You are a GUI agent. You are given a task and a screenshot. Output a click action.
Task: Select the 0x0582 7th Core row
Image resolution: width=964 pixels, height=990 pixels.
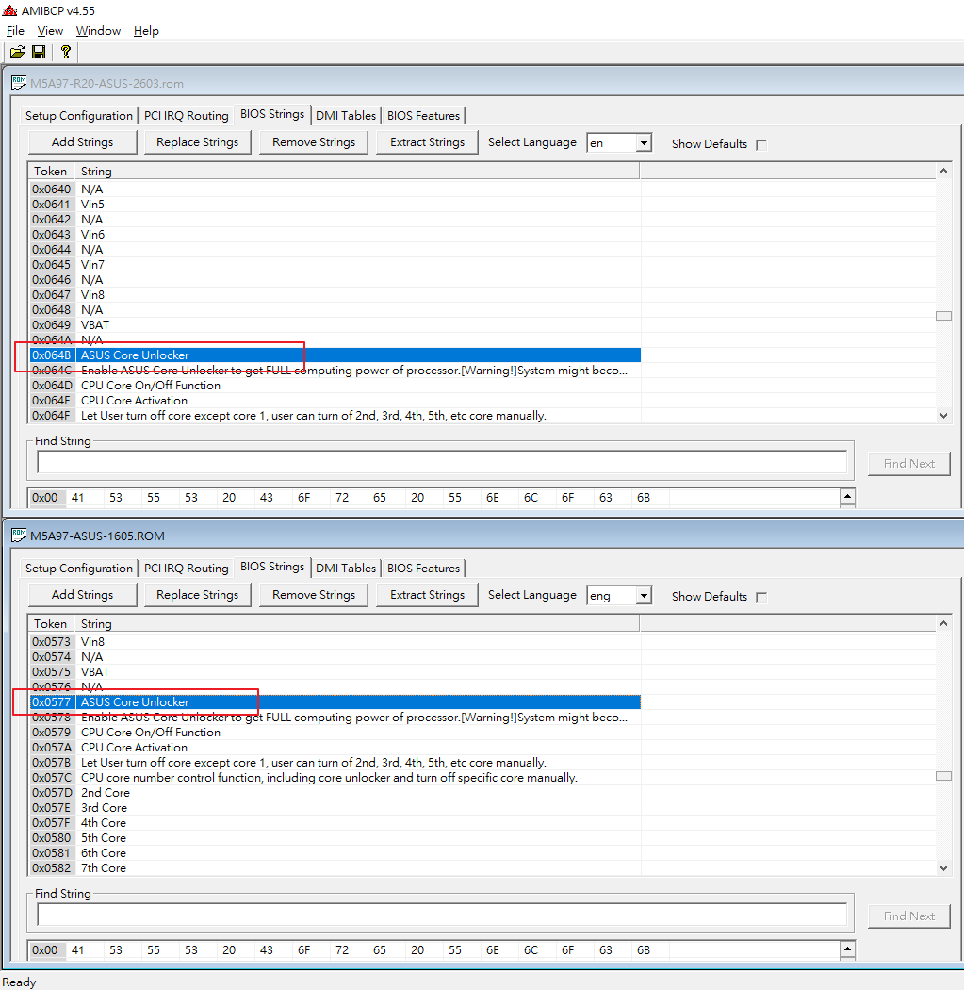point(335,868)
